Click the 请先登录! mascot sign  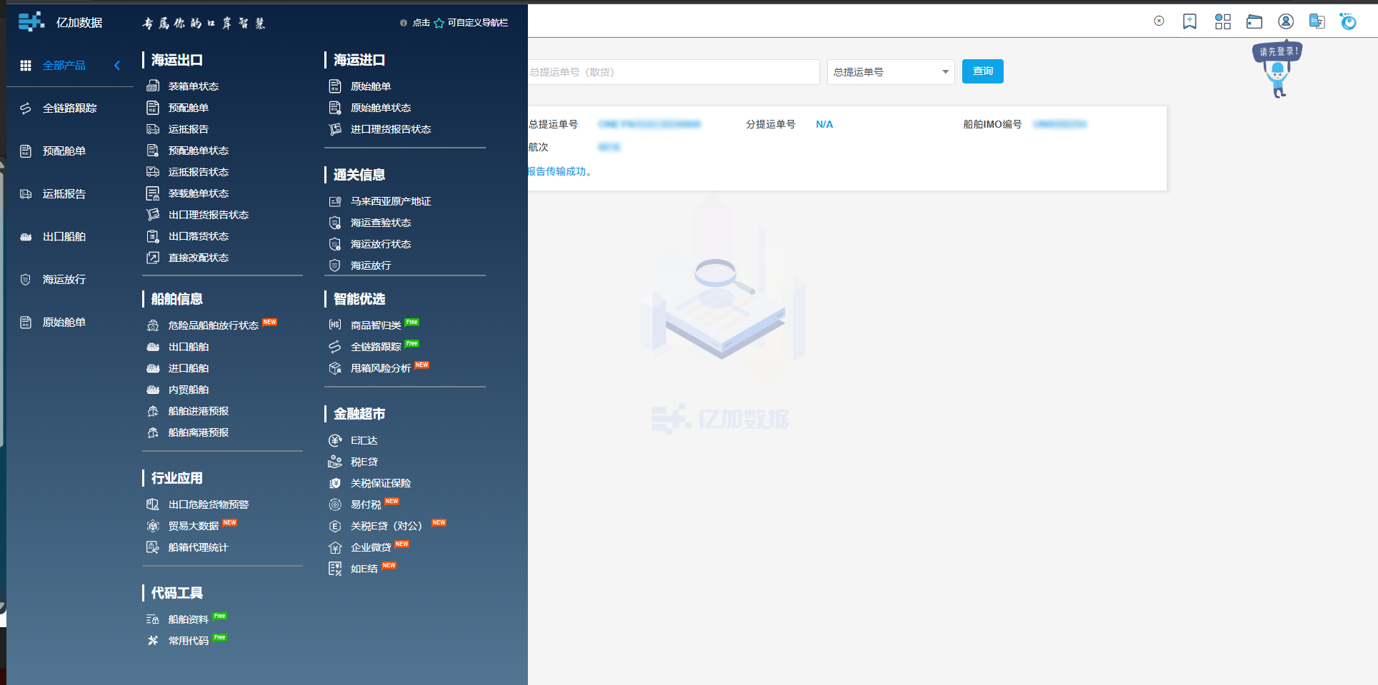1279,51
